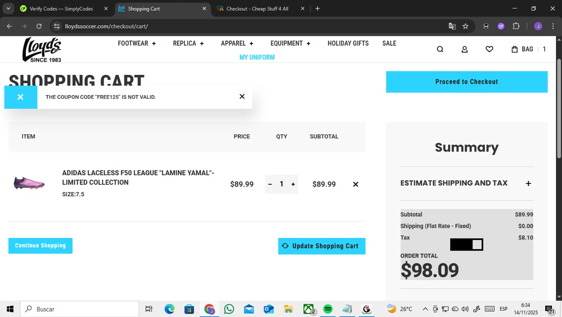Image resolution: width=562 pixels, height=317 pixels.
Task: Open the notification center icon
Action: [x=550, y=310]
